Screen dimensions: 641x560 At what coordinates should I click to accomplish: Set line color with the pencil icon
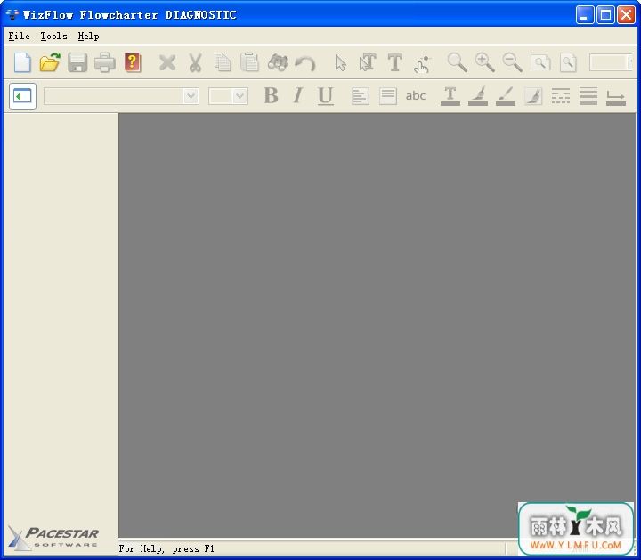tap(506, 96)
